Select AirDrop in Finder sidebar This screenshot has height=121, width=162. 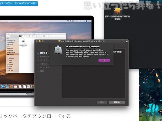(10, 48)
